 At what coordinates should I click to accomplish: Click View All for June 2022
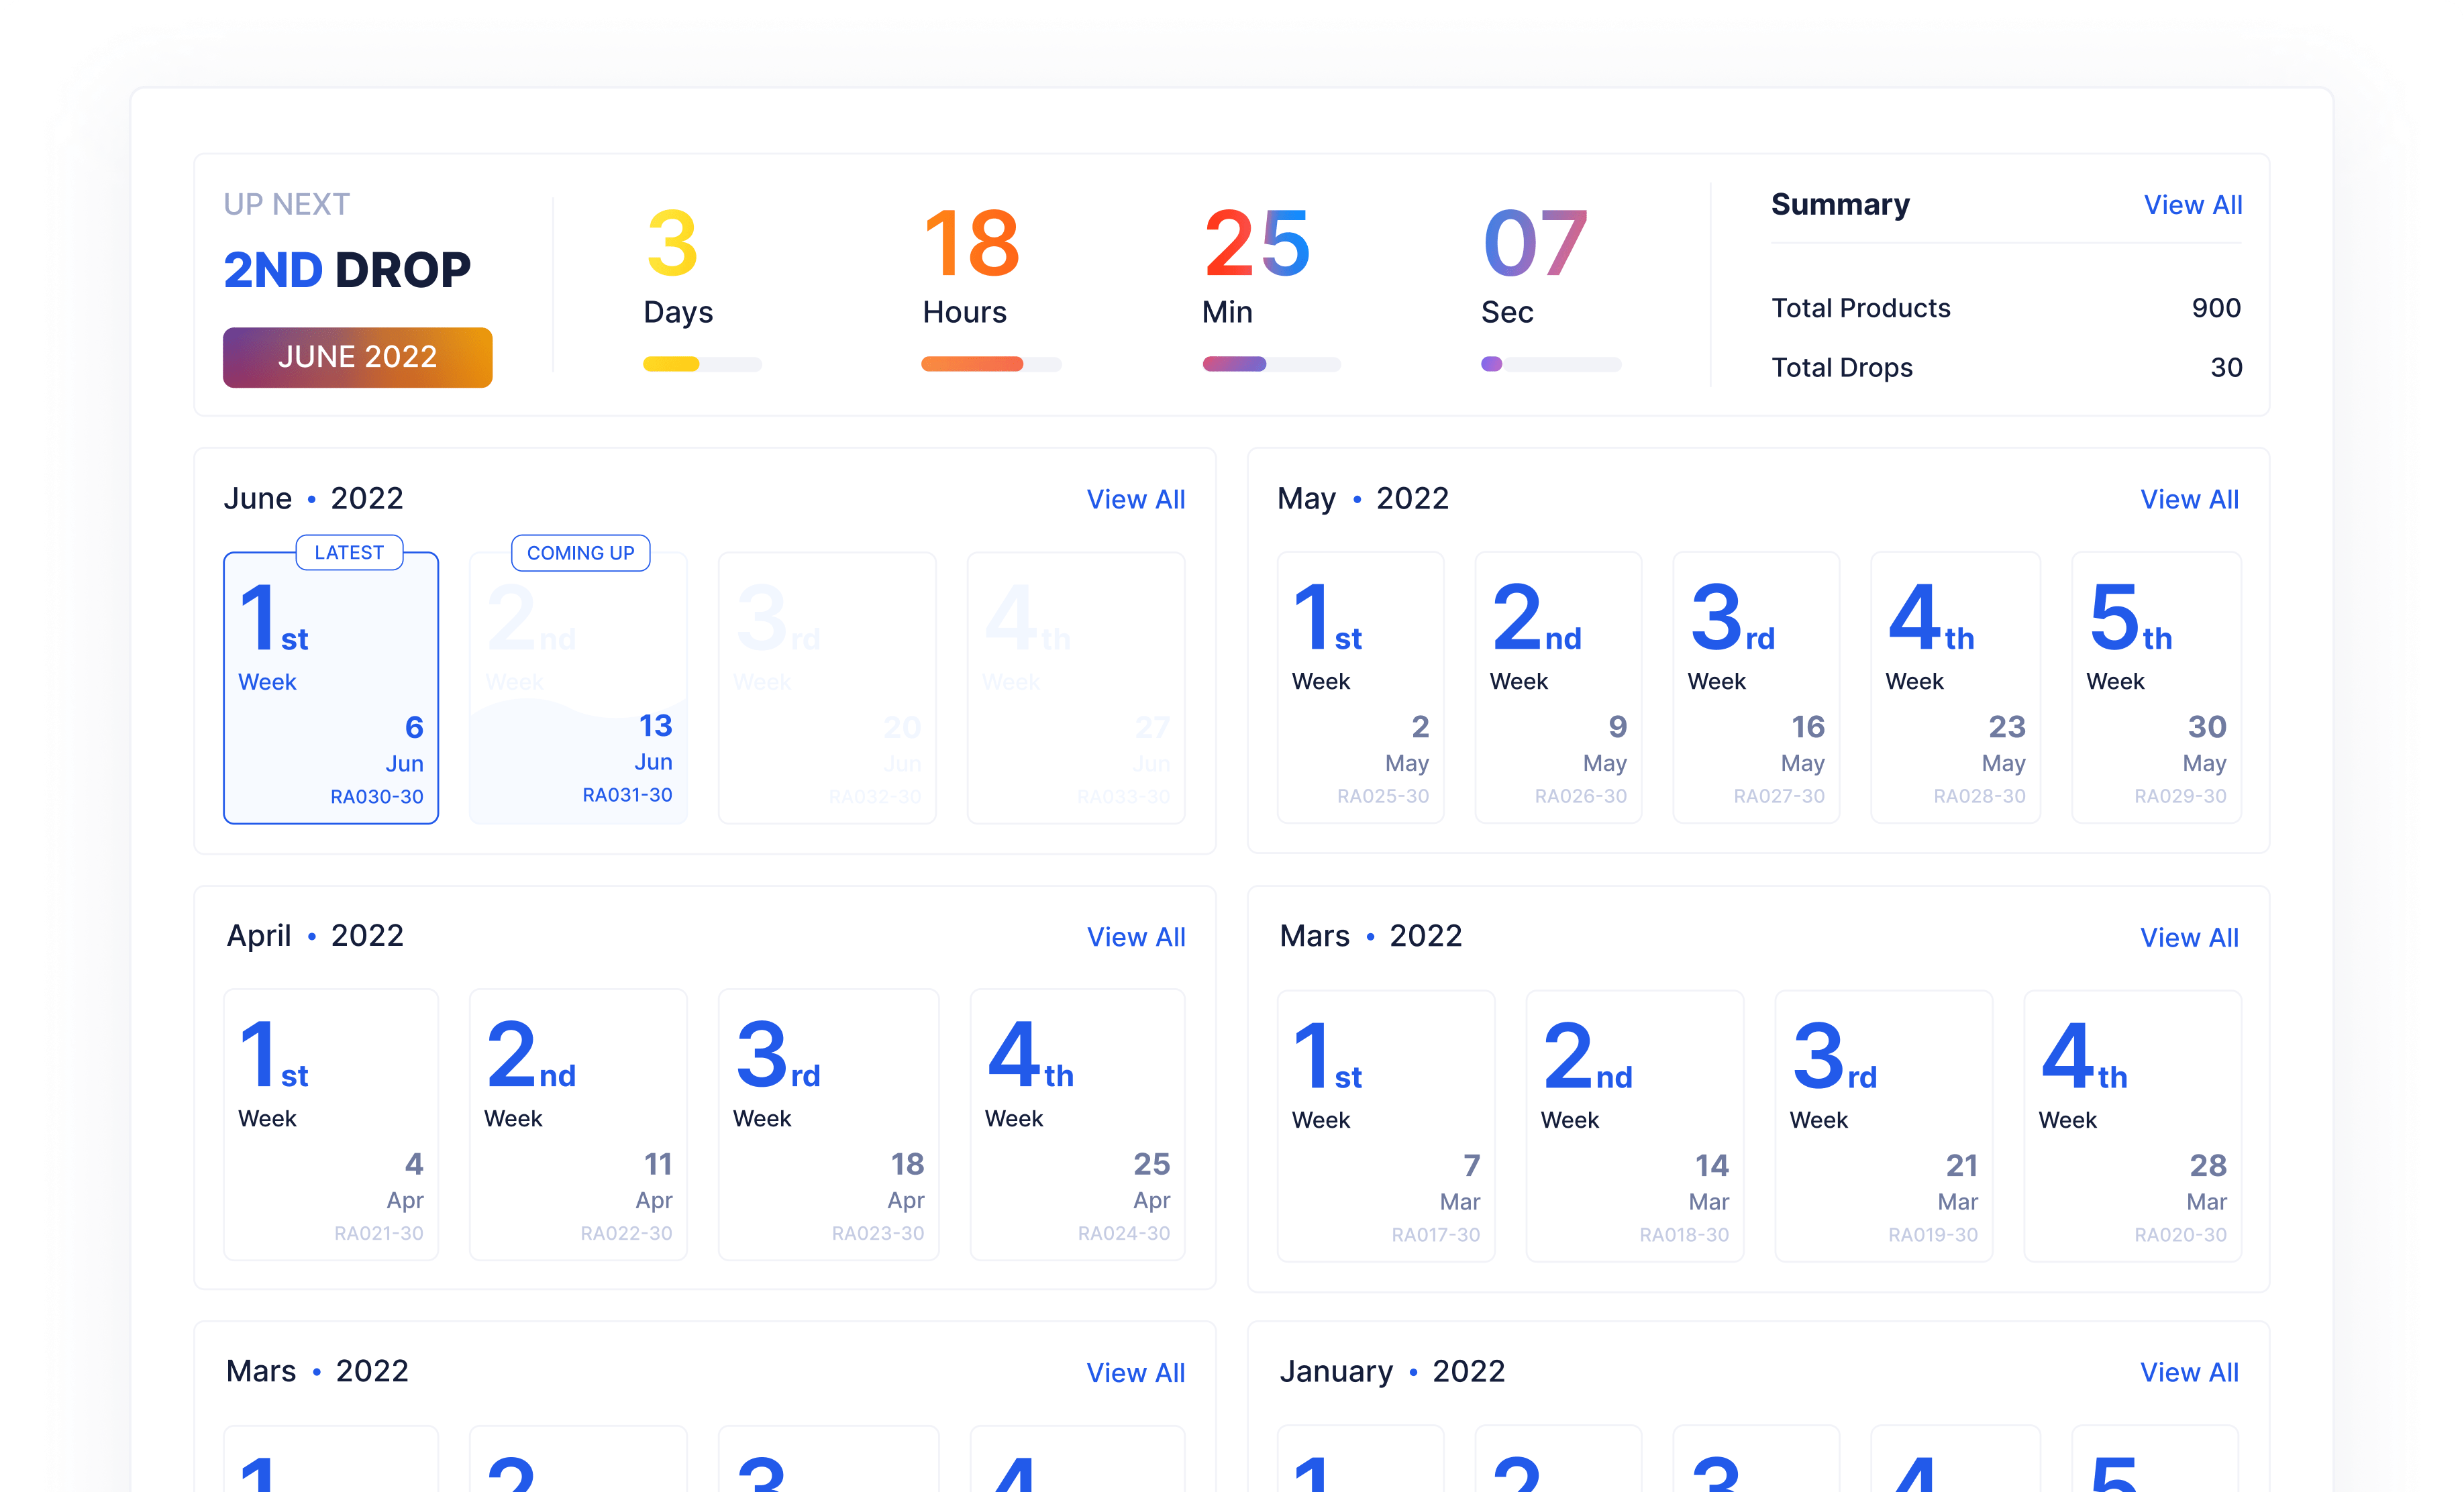(1135, 499)
